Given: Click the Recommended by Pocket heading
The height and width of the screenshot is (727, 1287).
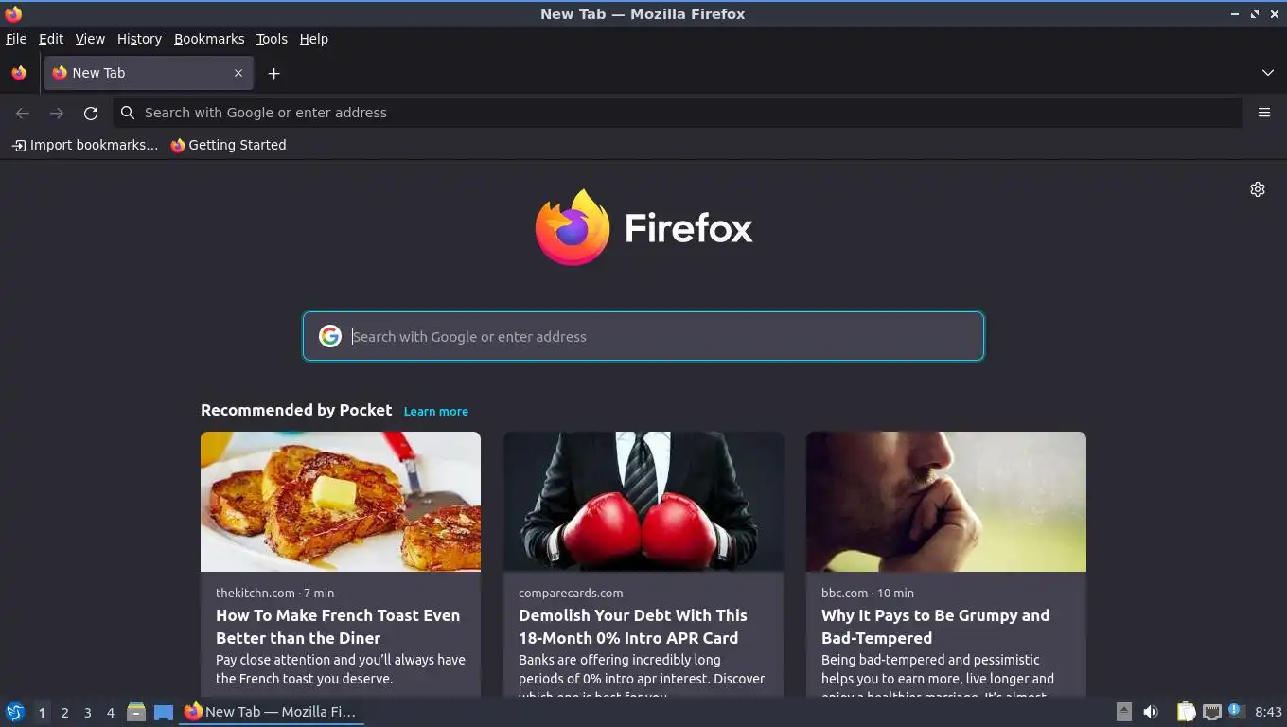Looking at the screenshot, I should pyautogui.click(x=296, y=410).
